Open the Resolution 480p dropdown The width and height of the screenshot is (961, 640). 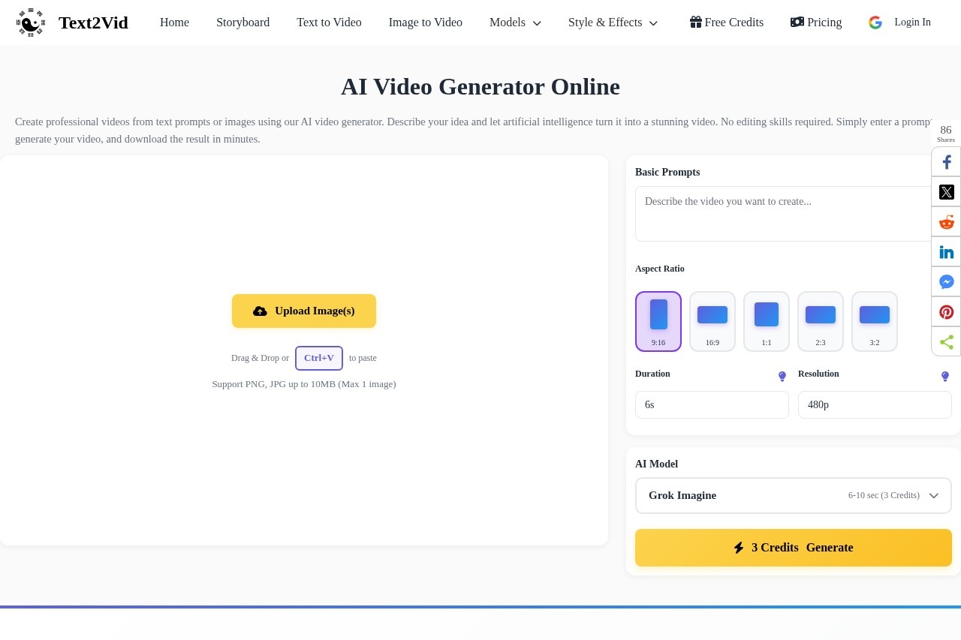pyautogui.click(x=875, y=405)
